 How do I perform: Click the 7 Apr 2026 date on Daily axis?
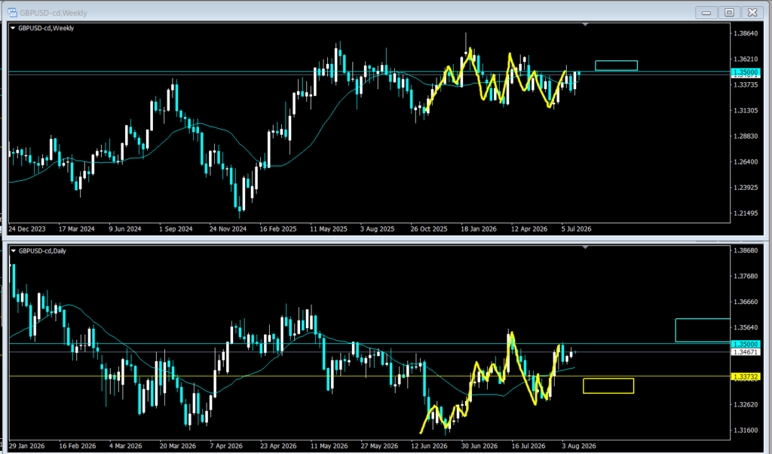(x=226, y=446)
